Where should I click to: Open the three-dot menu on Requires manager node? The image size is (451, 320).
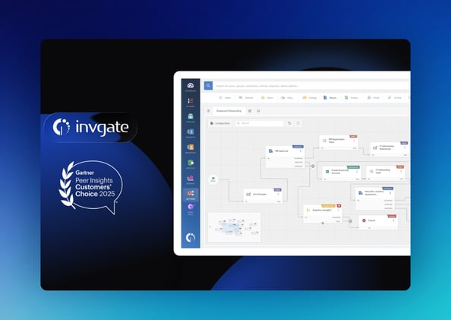tap(339, 210)
